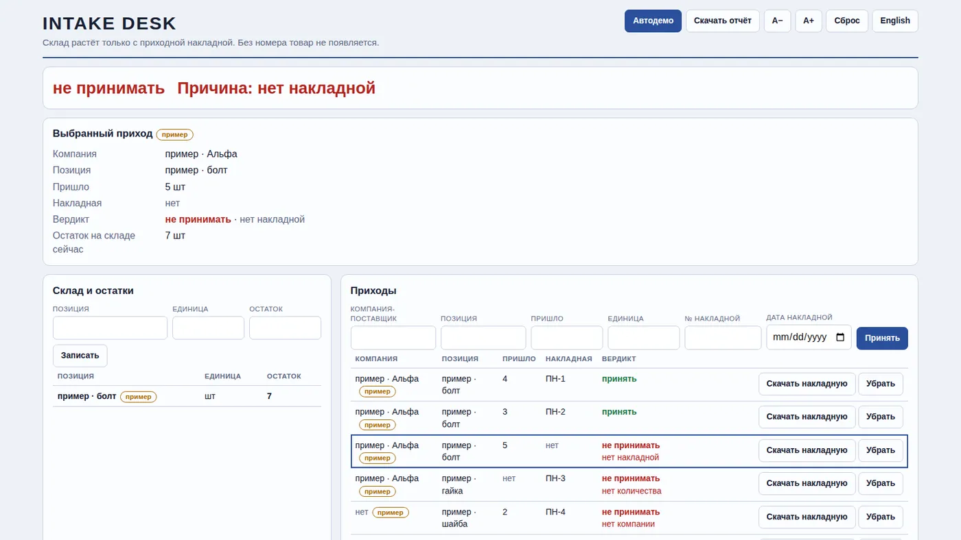Start the Автодемо mode

click(653, 21)
